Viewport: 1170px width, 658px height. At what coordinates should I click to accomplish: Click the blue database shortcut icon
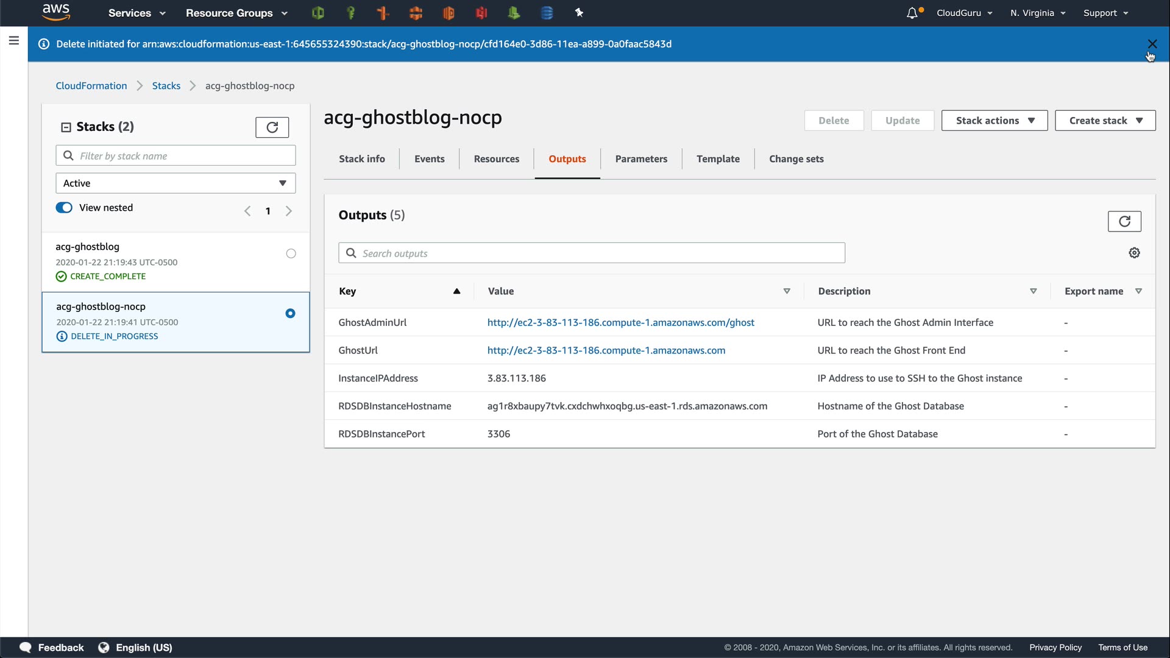pos(547,13)
